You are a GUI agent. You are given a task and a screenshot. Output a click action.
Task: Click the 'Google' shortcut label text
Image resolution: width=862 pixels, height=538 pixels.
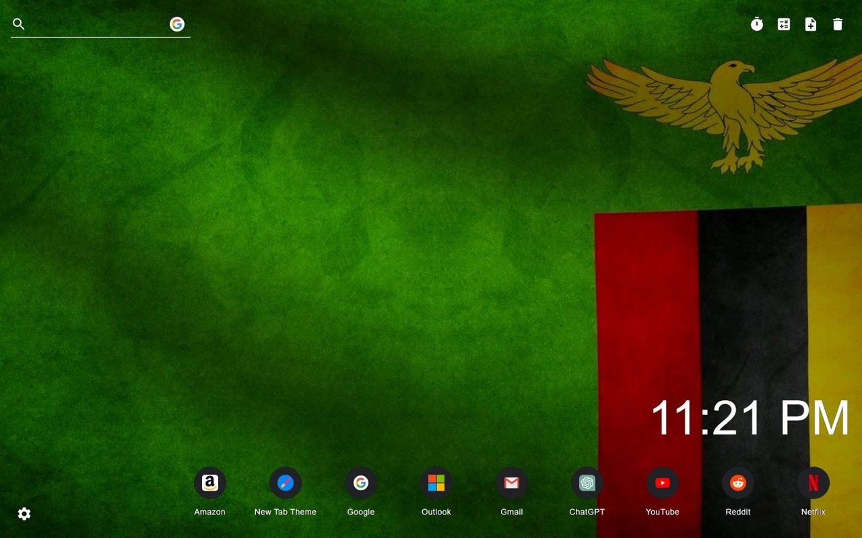[361, 512]
